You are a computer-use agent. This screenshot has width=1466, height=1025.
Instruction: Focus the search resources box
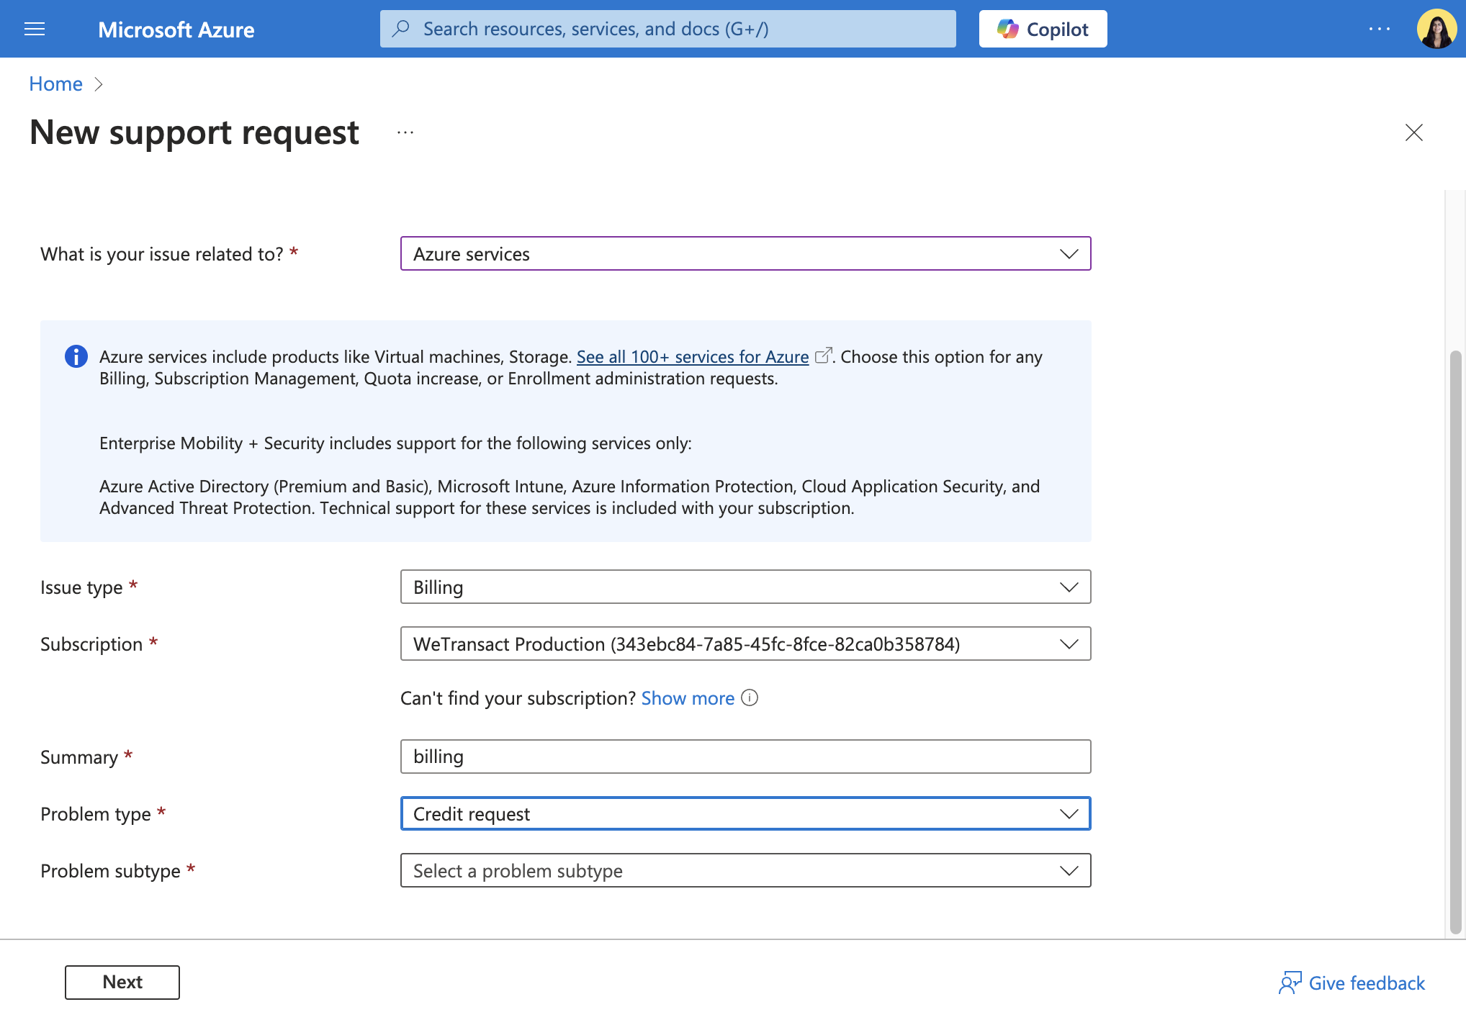tap(668, 29)
